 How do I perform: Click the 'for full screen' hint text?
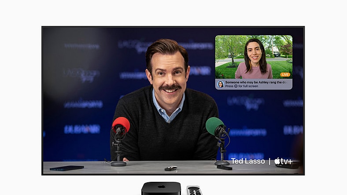251,86
